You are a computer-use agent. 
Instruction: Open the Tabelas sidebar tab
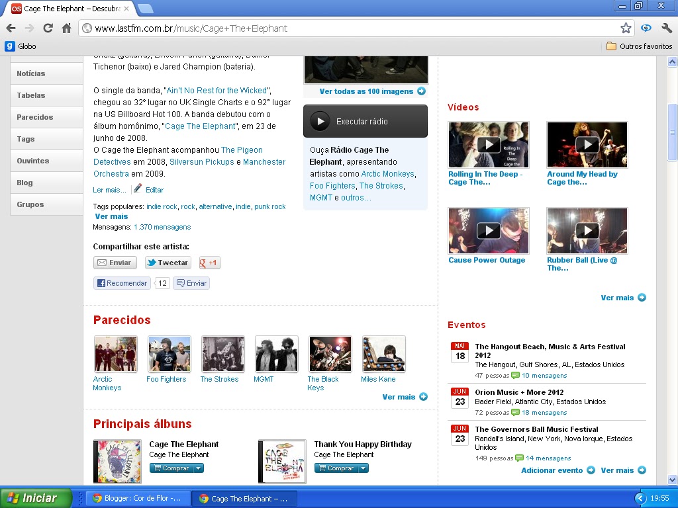(x=47, y=95)
